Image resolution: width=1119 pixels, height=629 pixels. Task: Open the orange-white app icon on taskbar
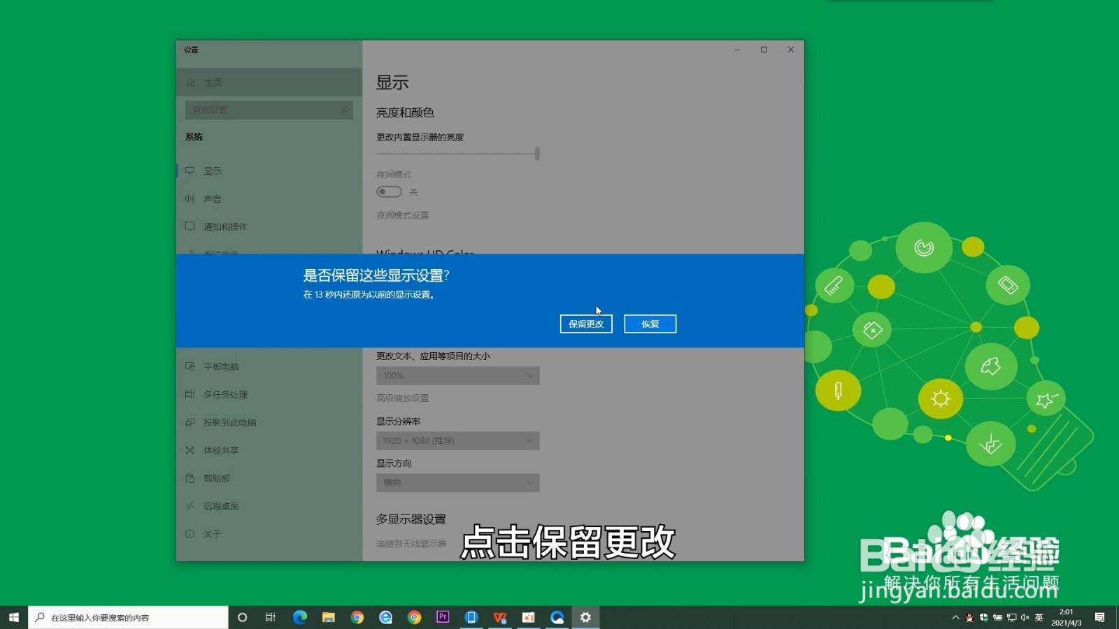[529, 617]
